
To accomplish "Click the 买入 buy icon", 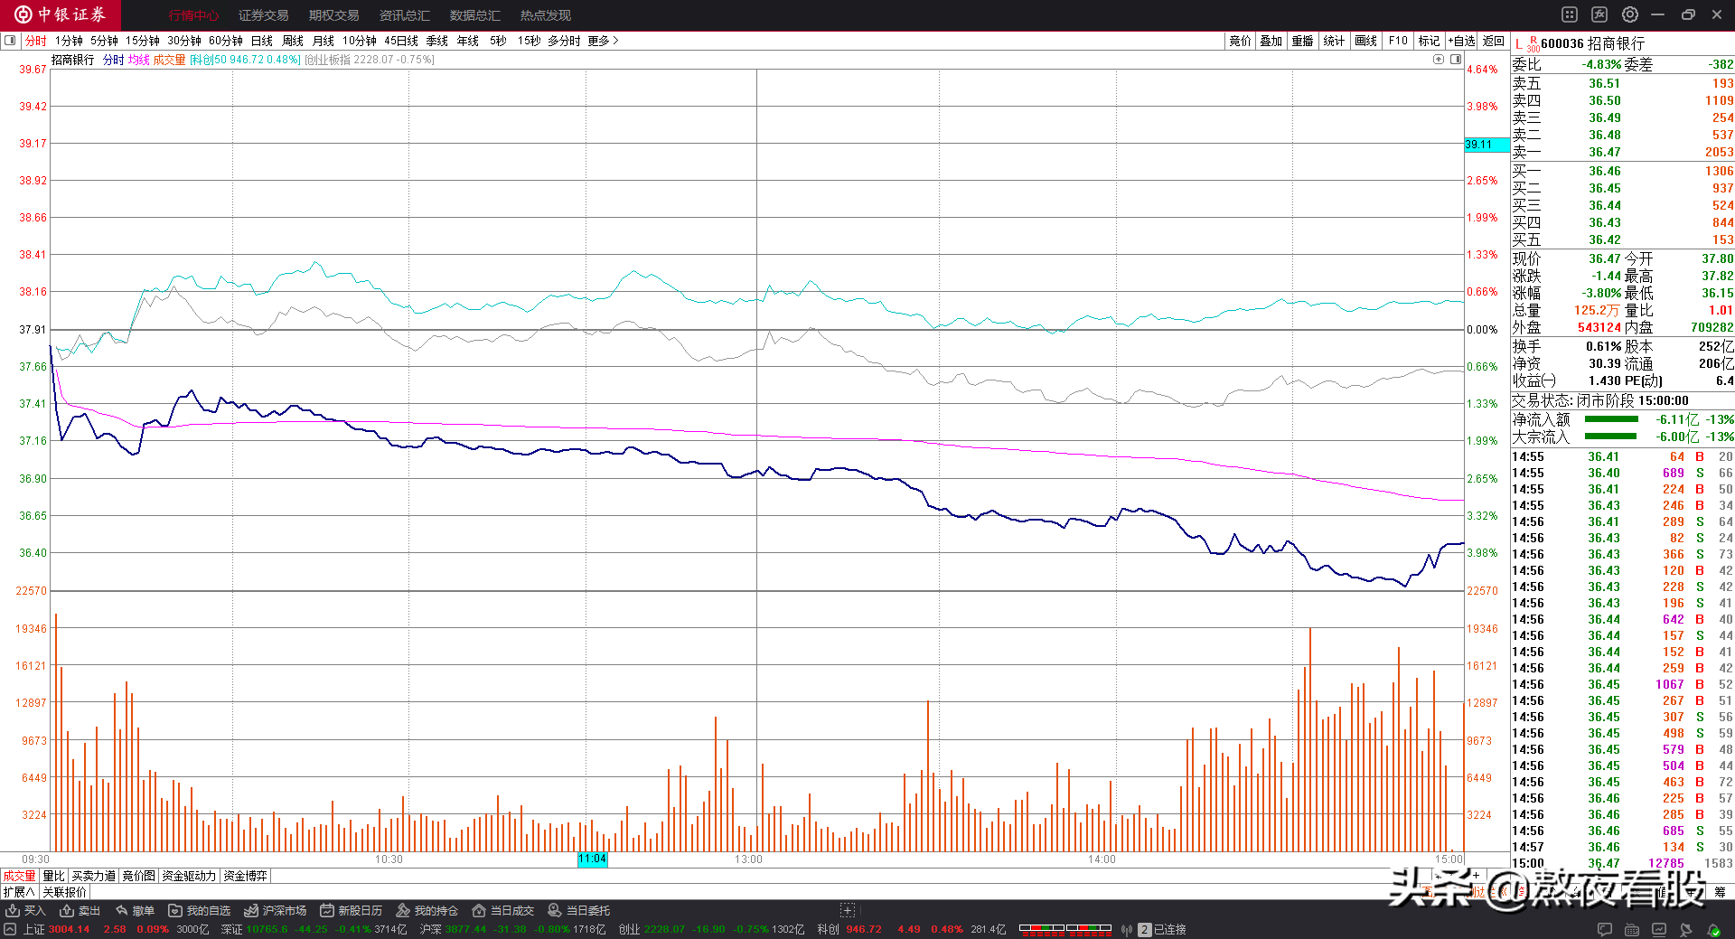I will click(x=13, y=910).
